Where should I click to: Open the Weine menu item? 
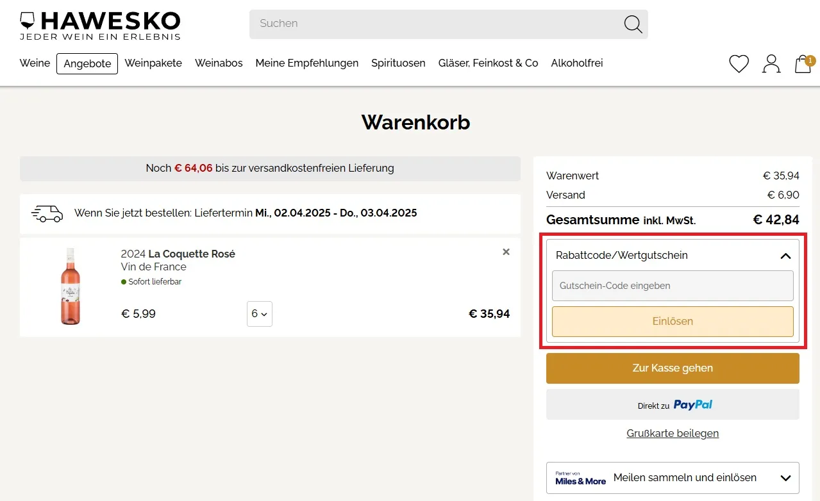pyautogui.click(x=35, y=63)
